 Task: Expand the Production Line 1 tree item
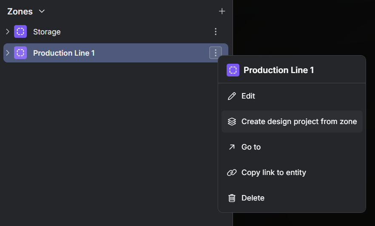pos(7,53)
